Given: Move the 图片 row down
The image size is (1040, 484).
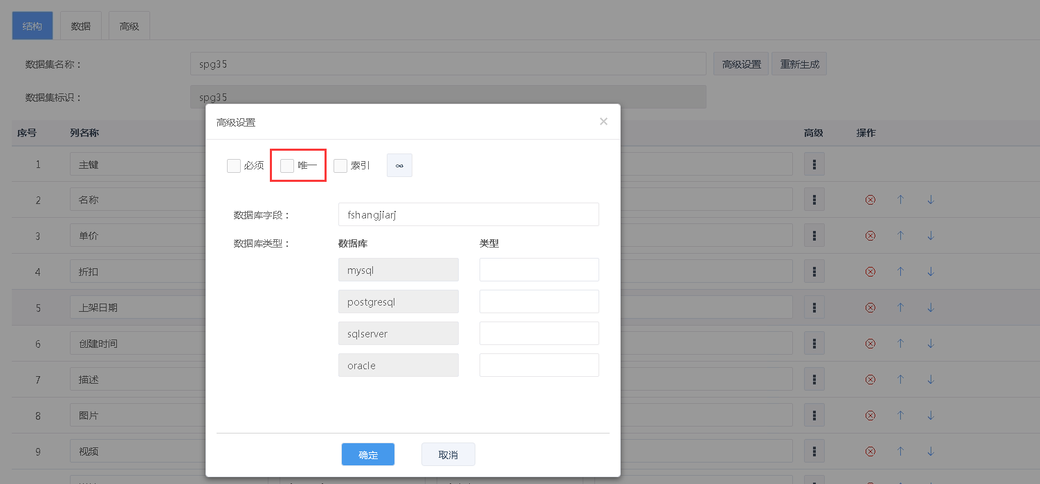Looking at the screenshot, I should (931, 416).
